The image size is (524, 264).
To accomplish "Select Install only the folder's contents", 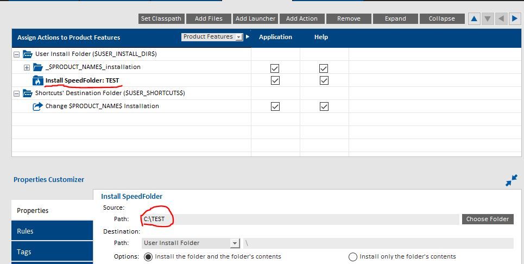I will [352, 256].
